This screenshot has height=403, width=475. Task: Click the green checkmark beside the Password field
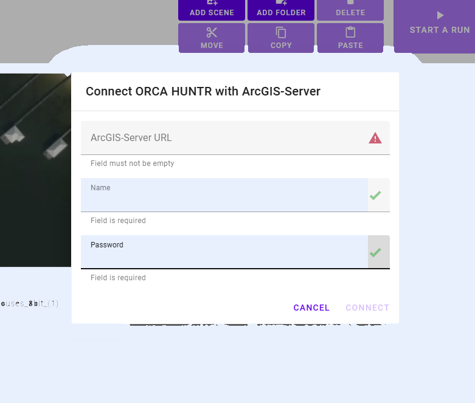tap(375, 252)
